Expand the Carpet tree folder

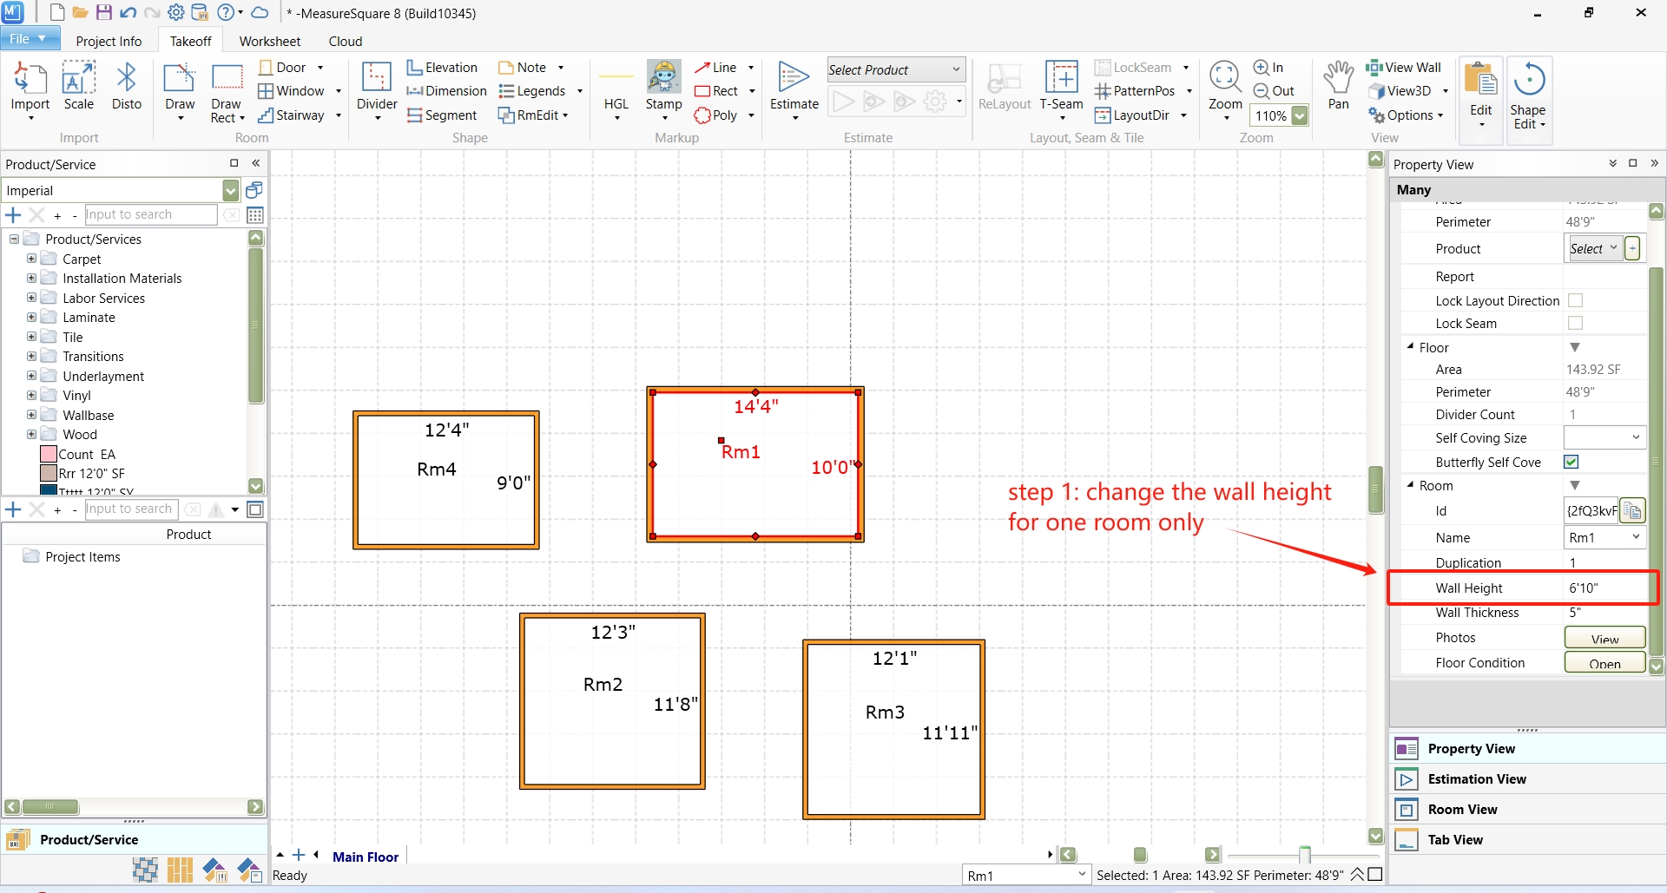31,259
